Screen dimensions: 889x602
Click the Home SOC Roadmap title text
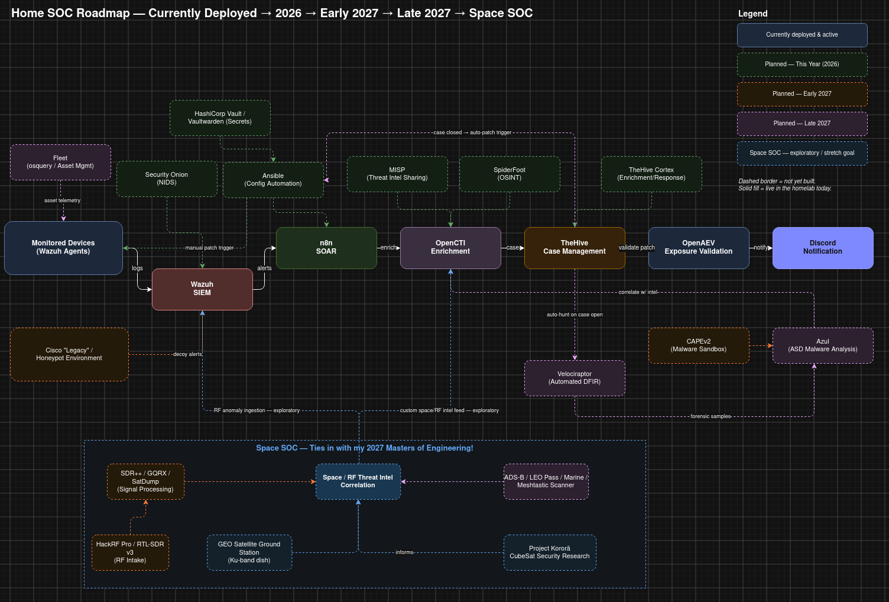272,13
